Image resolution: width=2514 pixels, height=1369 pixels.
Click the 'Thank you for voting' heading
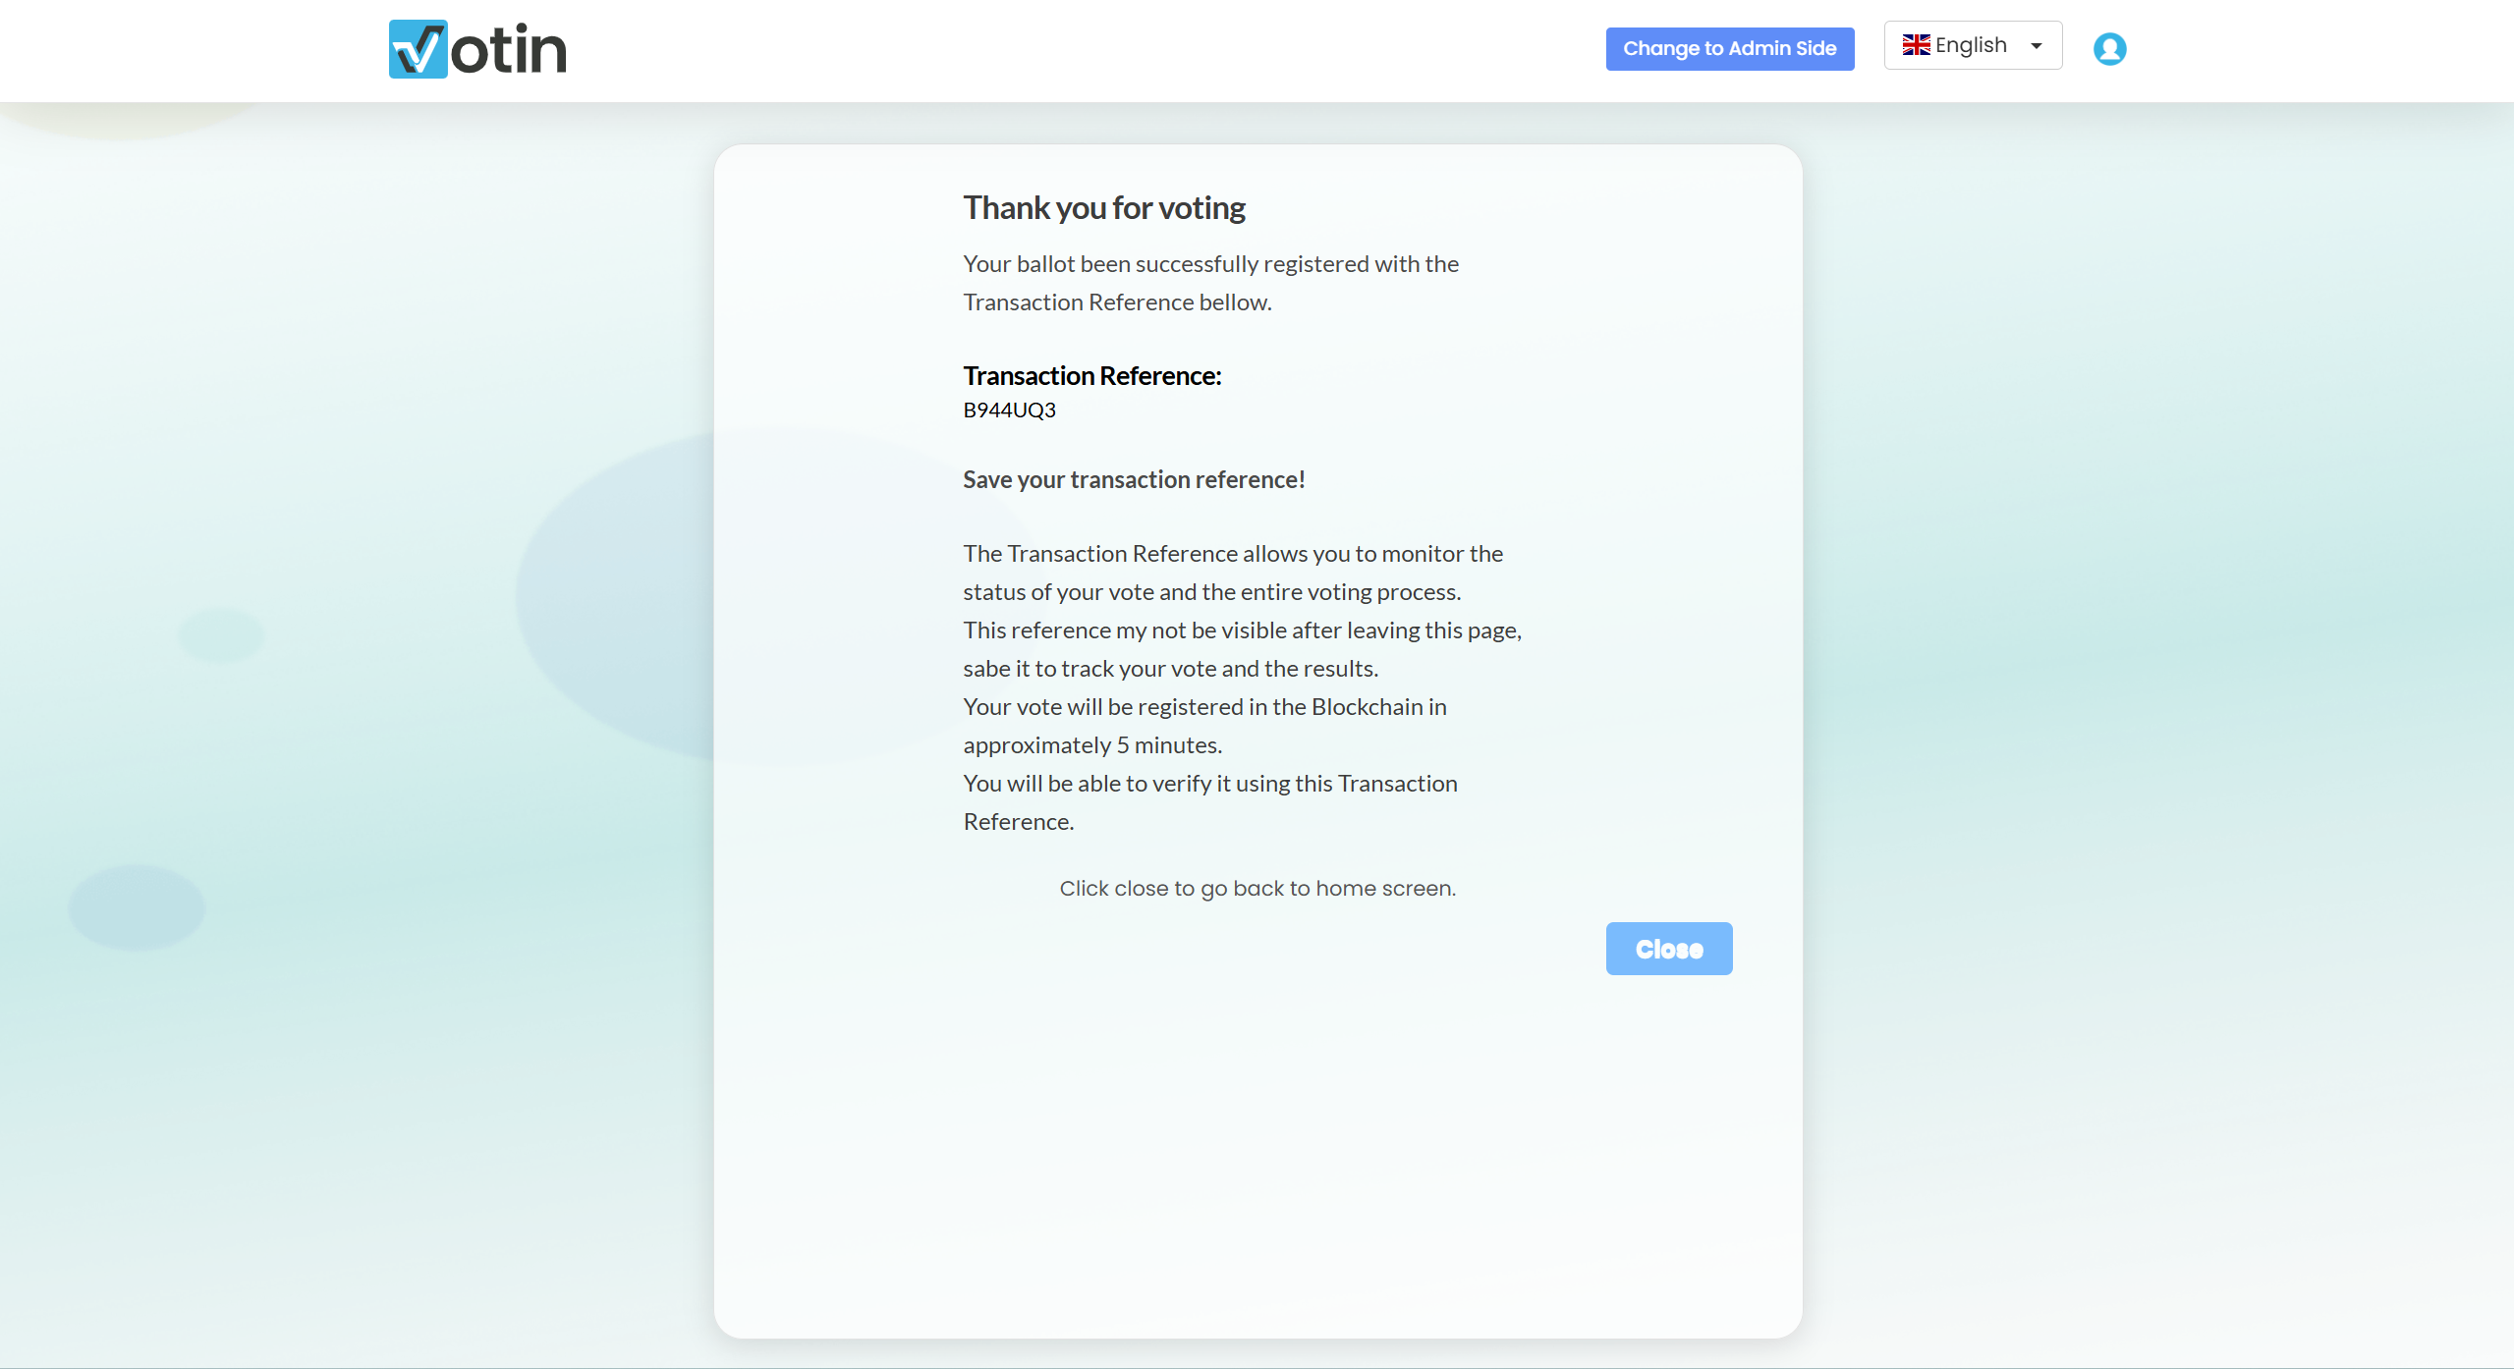pos(1103,208)
